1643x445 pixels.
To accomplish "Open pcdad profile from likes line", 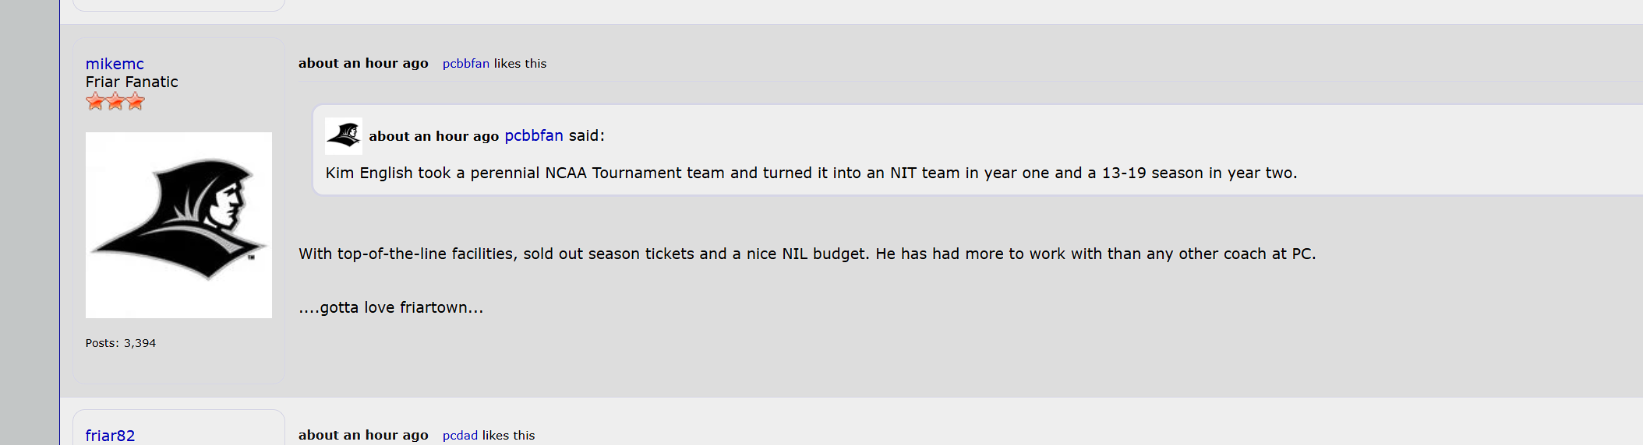I will [460, 436].
